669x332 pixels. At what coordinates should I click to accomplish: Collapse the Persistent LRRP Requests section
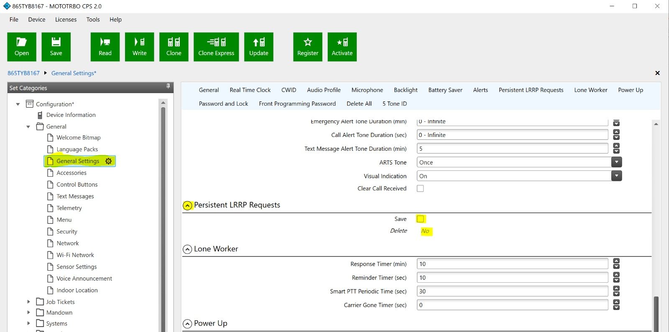click(x=187, y=205)
